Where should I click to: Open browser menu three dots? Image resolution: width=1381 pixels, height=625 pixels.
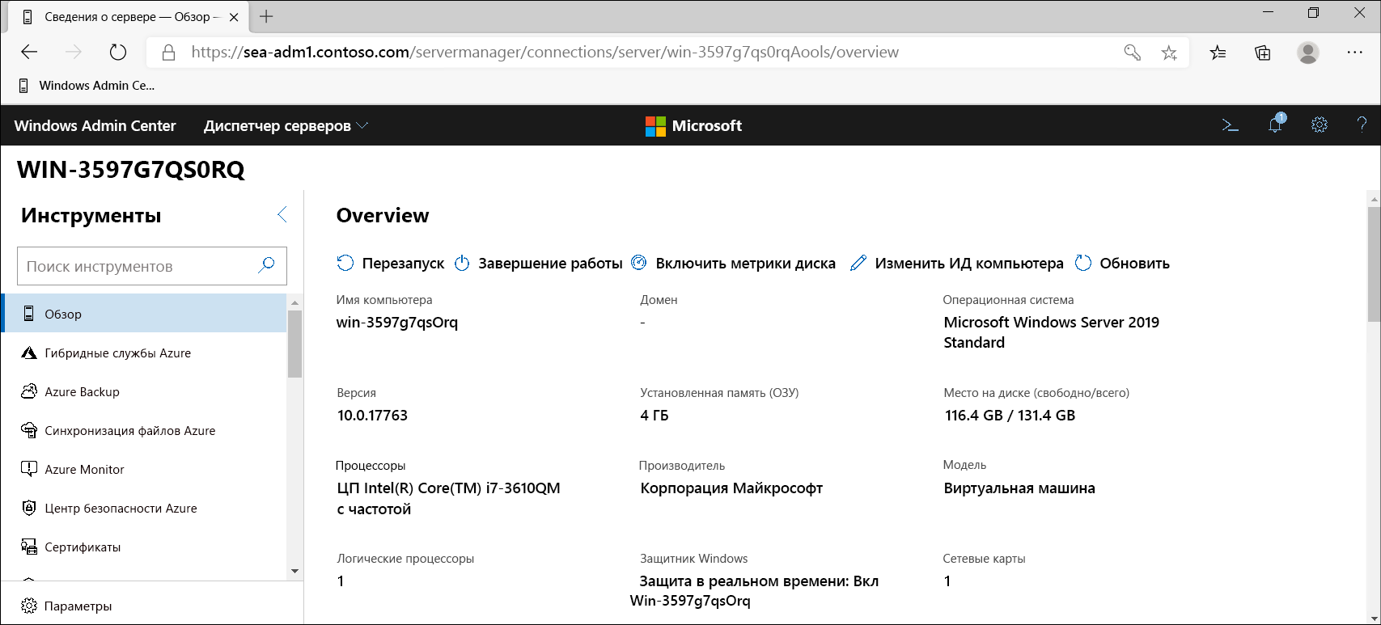click(x=1355, y=52)
